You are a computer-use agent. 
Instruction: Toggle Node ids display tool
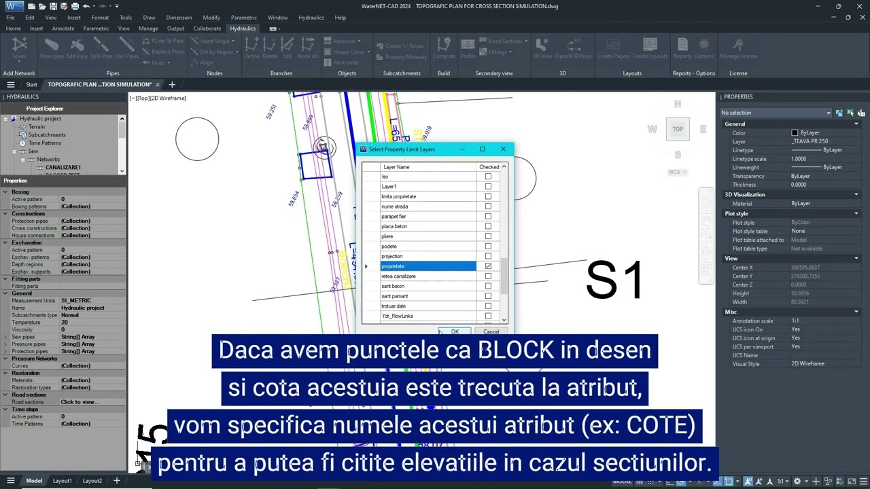click(x=307, y=48)
